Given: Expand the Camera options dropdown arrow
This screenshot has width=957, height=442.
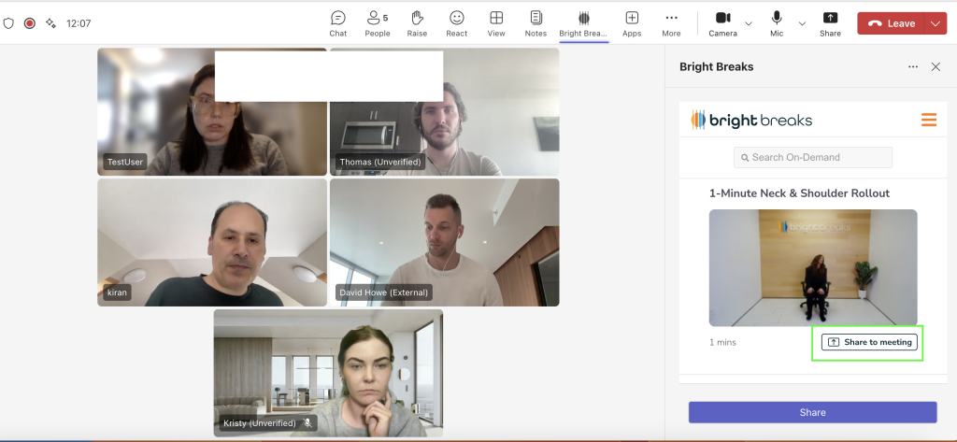Looking at the screenshot, I should [749, 23].
